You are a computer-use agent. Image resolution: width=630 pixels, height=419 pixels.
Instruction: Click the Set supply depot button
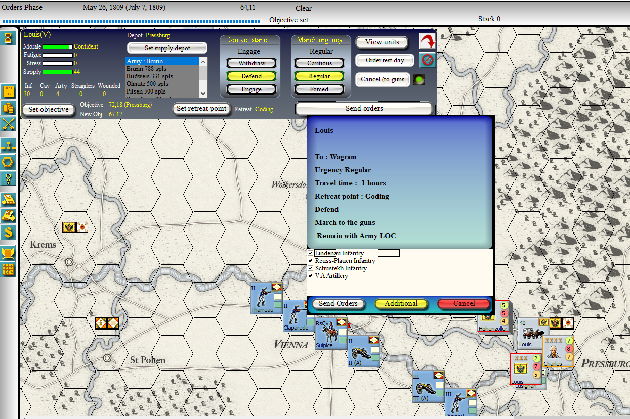pos(167,48)
